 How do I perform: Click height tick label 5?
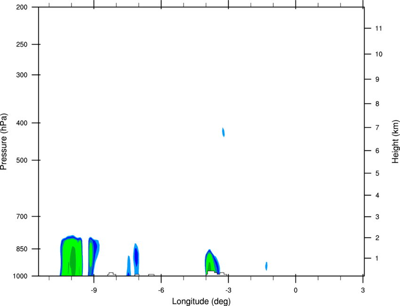pyautogui.click(x=377, y=173)
